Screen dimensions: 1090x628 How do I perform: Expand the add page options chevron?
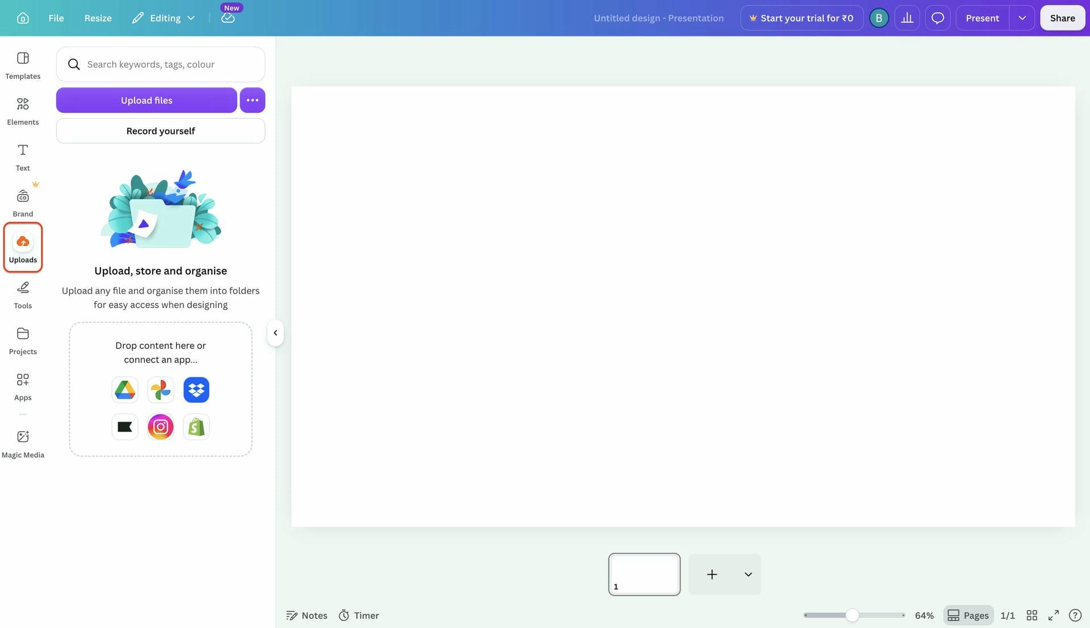(748, 574)
